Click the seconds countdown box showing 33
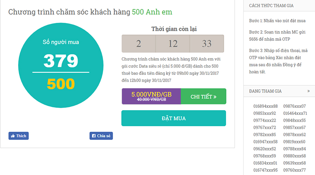This screenshot has height=175, width=315. point(207,44)
